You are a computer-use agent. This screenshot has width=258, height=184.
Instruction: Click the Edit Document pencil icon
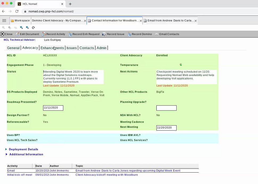[x=17, y=34]
